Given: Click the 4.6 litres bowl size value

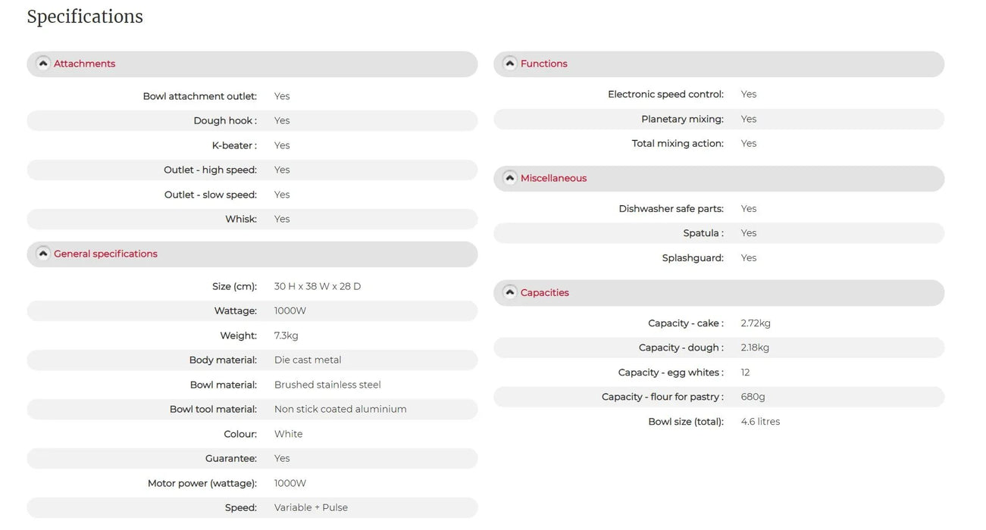Looking at the screenshot, I should click(x=760, y=422).
